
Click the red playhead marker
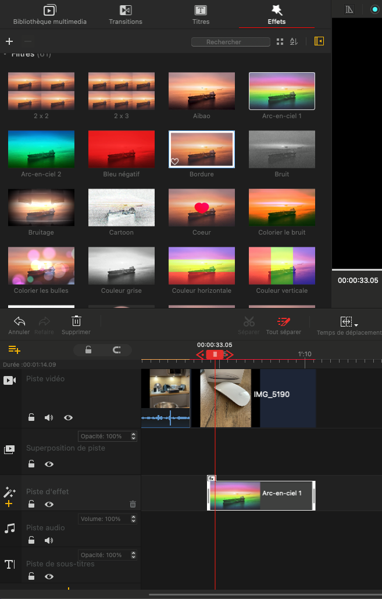[215, 354]
